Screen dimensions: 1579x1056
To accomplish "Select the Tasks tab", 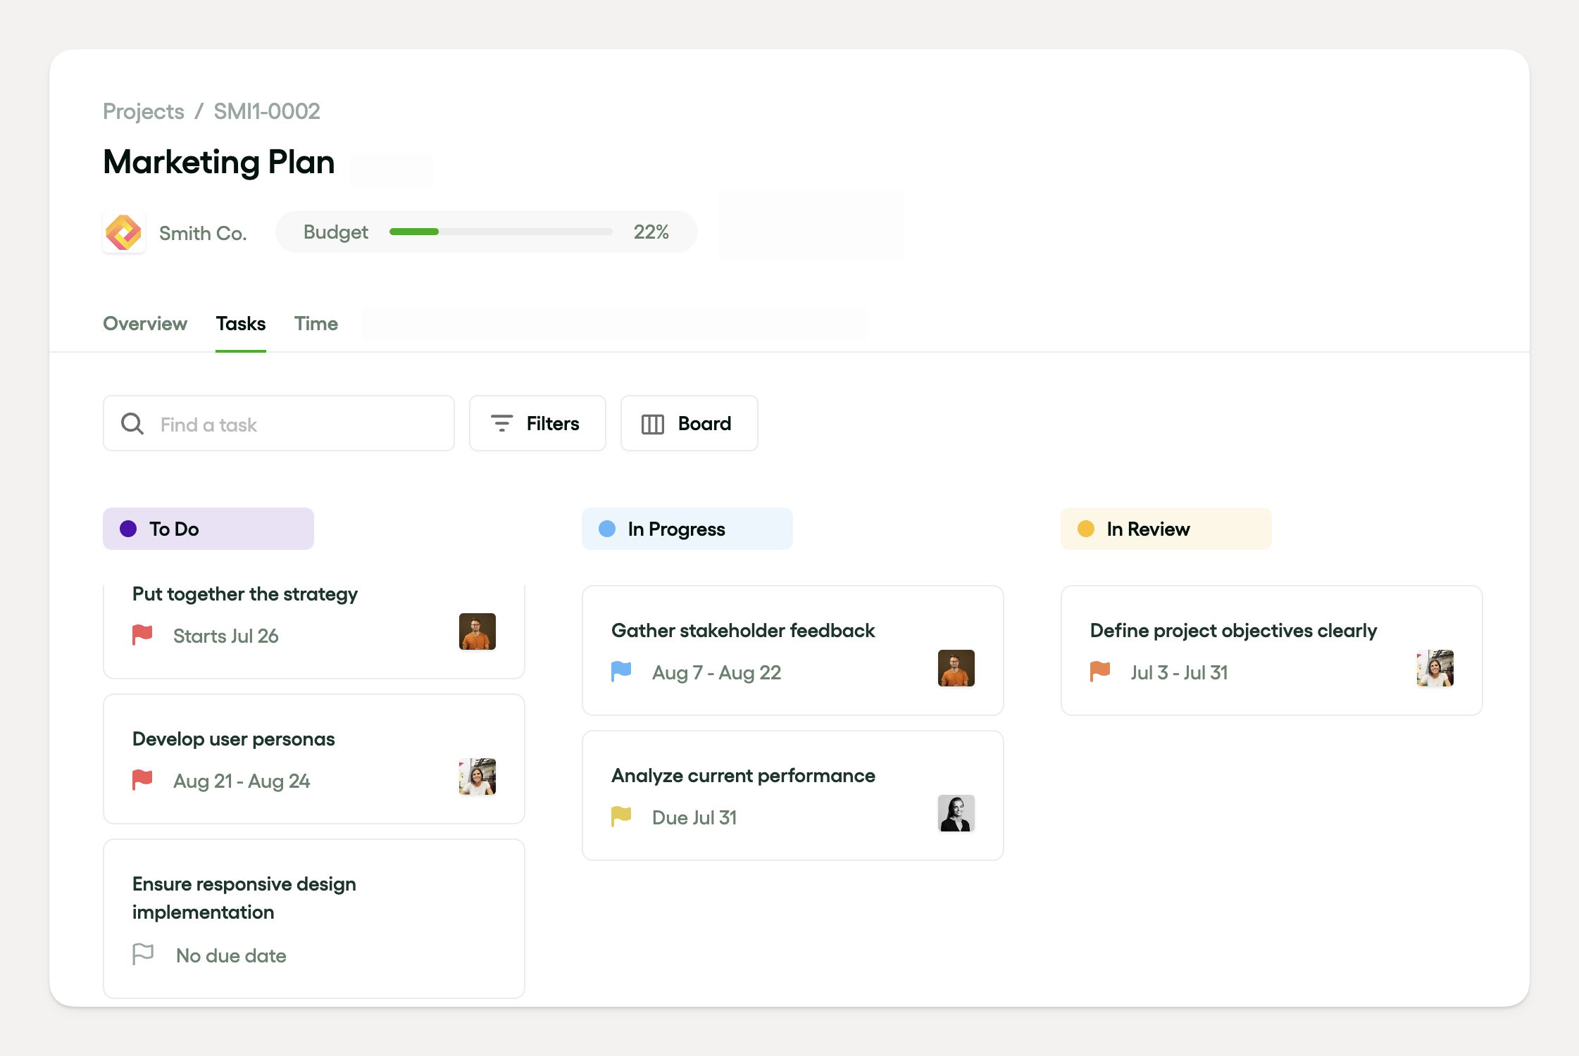I will [241, 324].
